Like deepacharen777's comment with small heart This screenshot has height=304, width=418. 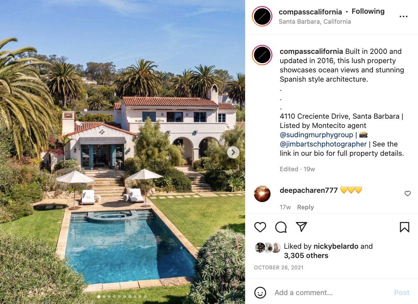(407, 194)
